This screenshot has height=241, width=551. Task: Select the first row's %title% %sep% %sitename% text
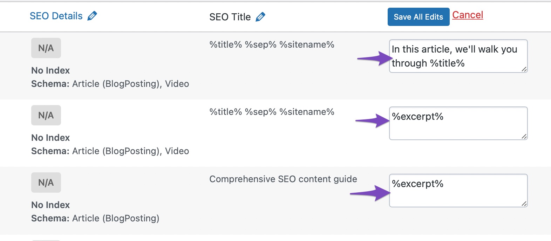(272, 44)
